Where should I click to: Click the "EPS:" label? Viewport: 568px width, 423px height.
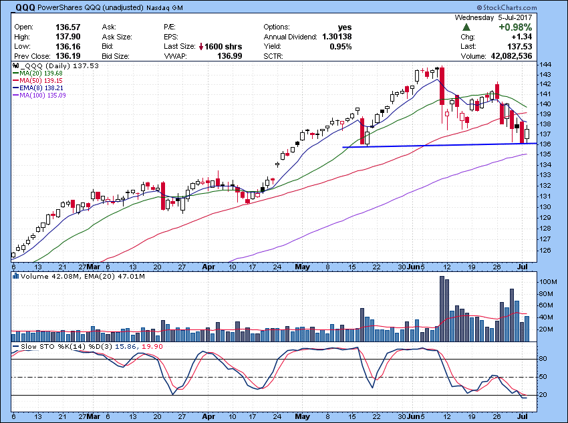pyautogui.click(x=171, y=37)
